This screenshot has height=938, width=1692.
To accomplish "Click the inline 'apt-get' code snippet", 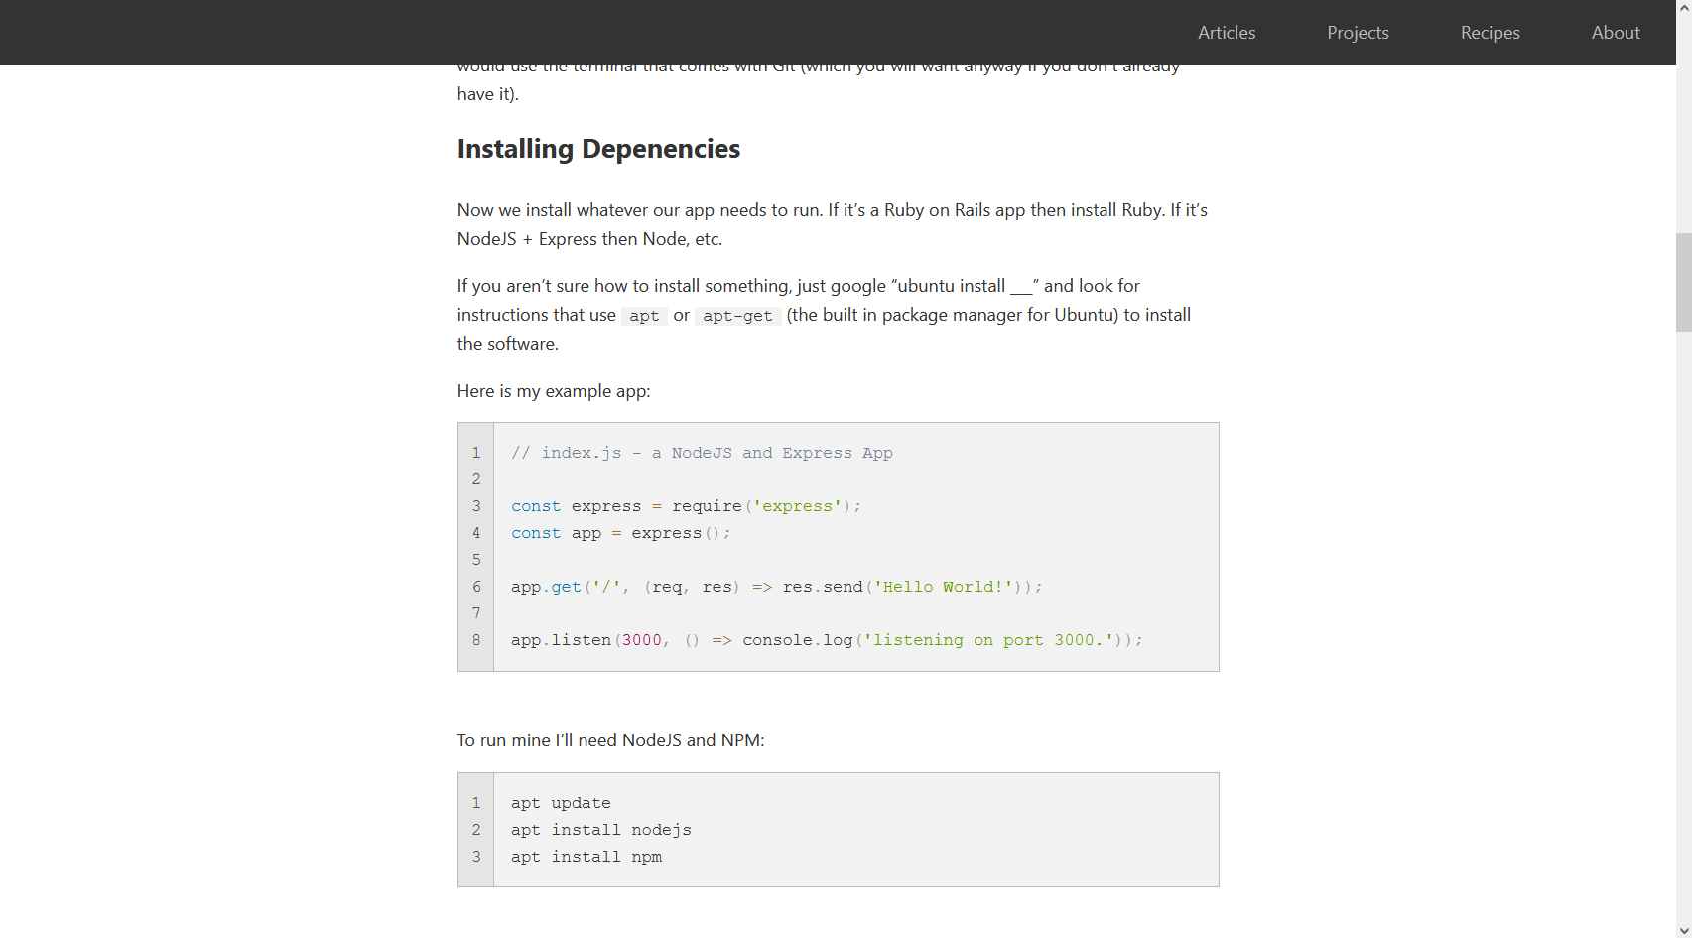I will click(737, 316).
